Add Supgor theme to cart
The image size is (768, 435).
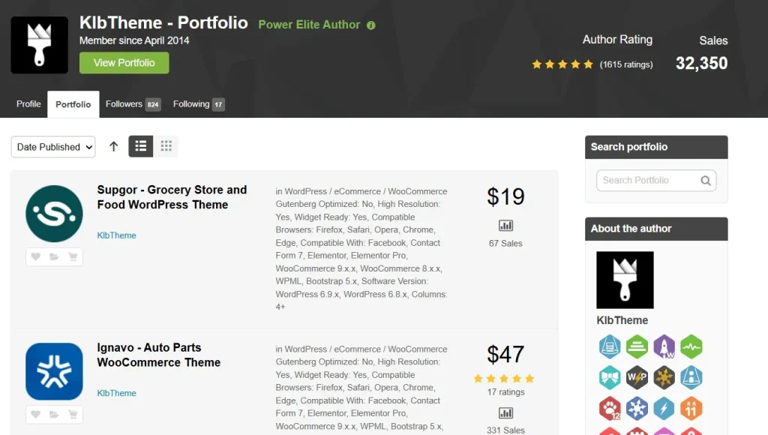tap(73, 257)
